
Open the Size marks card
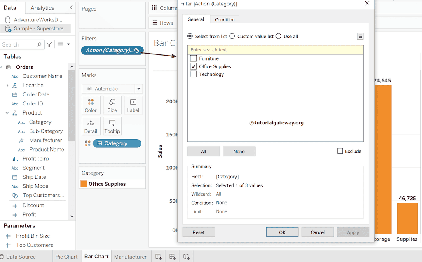coord(112,105)
